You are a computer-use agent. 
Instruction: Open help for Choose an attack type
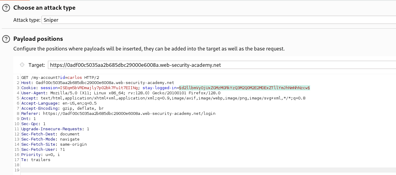[x=6, y=8]
